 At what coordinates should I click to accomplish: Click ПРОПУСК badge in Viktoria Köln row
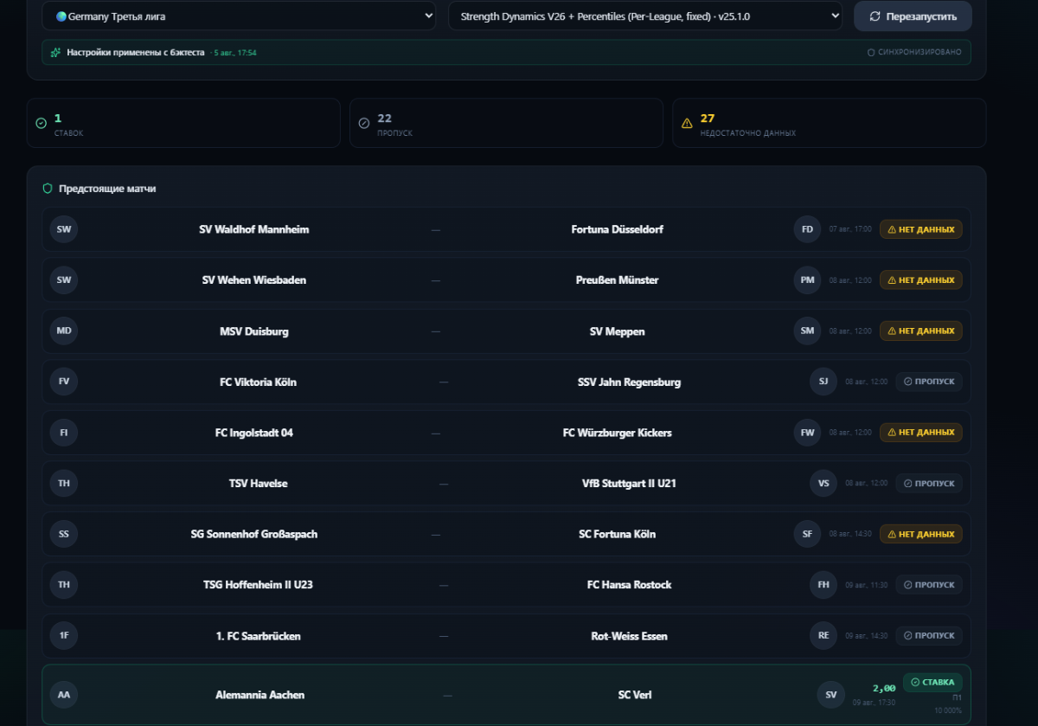929,382
